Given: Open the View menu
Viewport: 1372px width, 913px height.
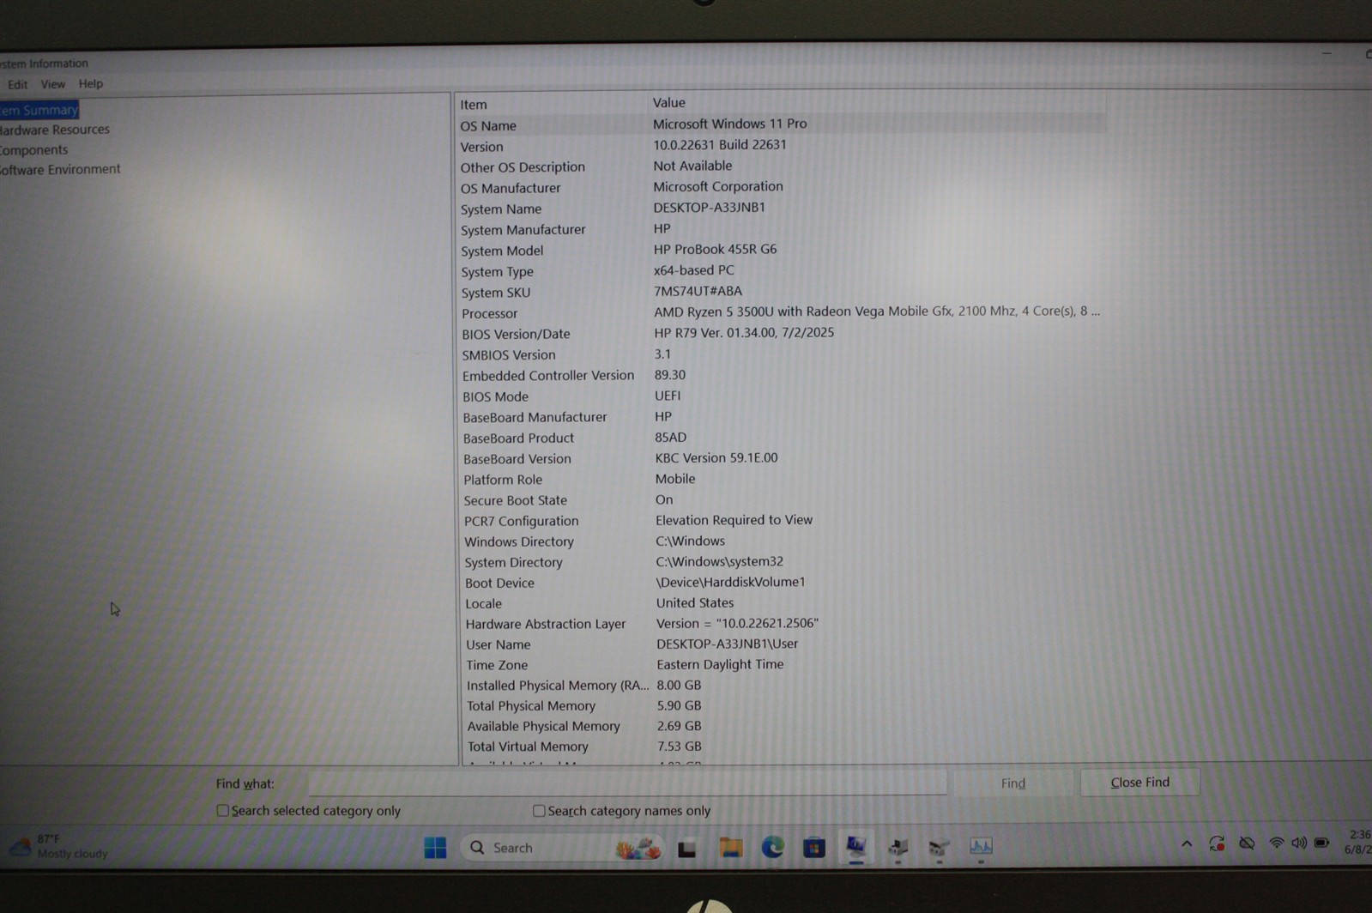Looking at the screenshot, I should [52, 84].
